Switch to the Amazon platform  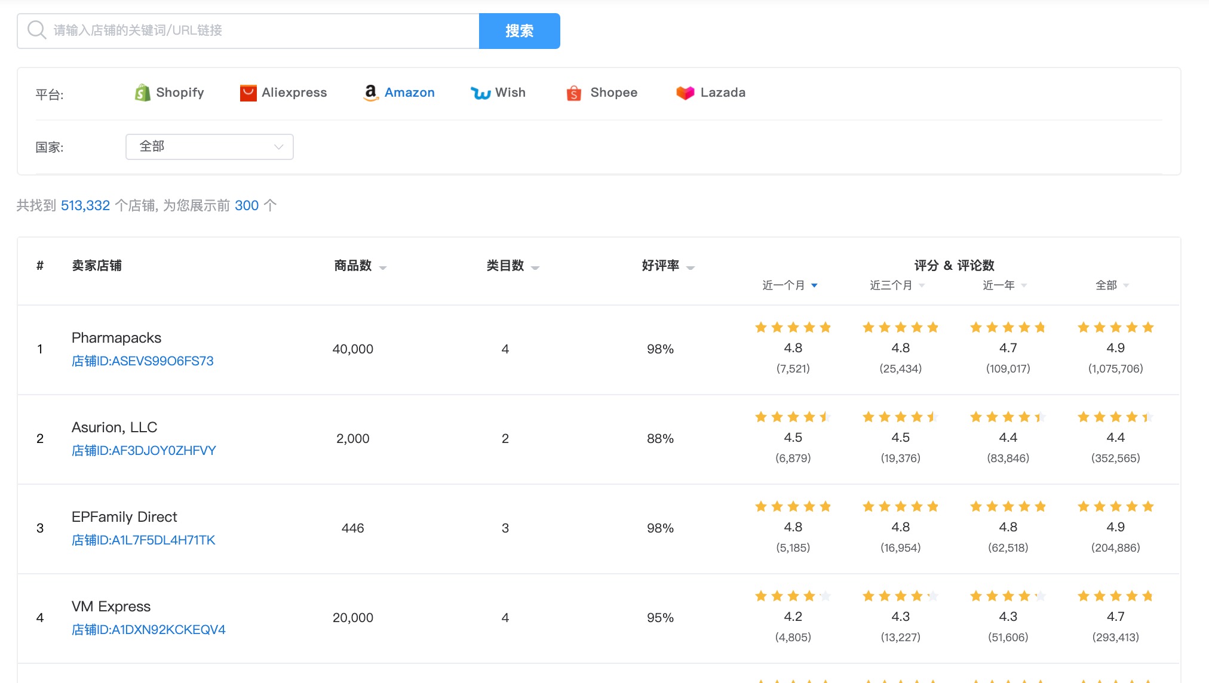click(399, 93)
